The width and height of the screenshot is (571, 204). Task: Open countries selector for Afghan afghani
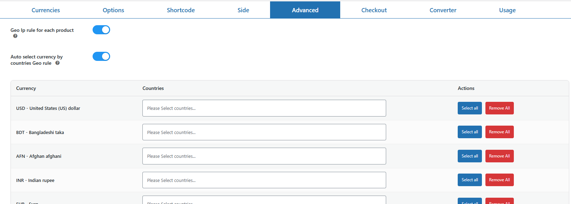[264, 156]
